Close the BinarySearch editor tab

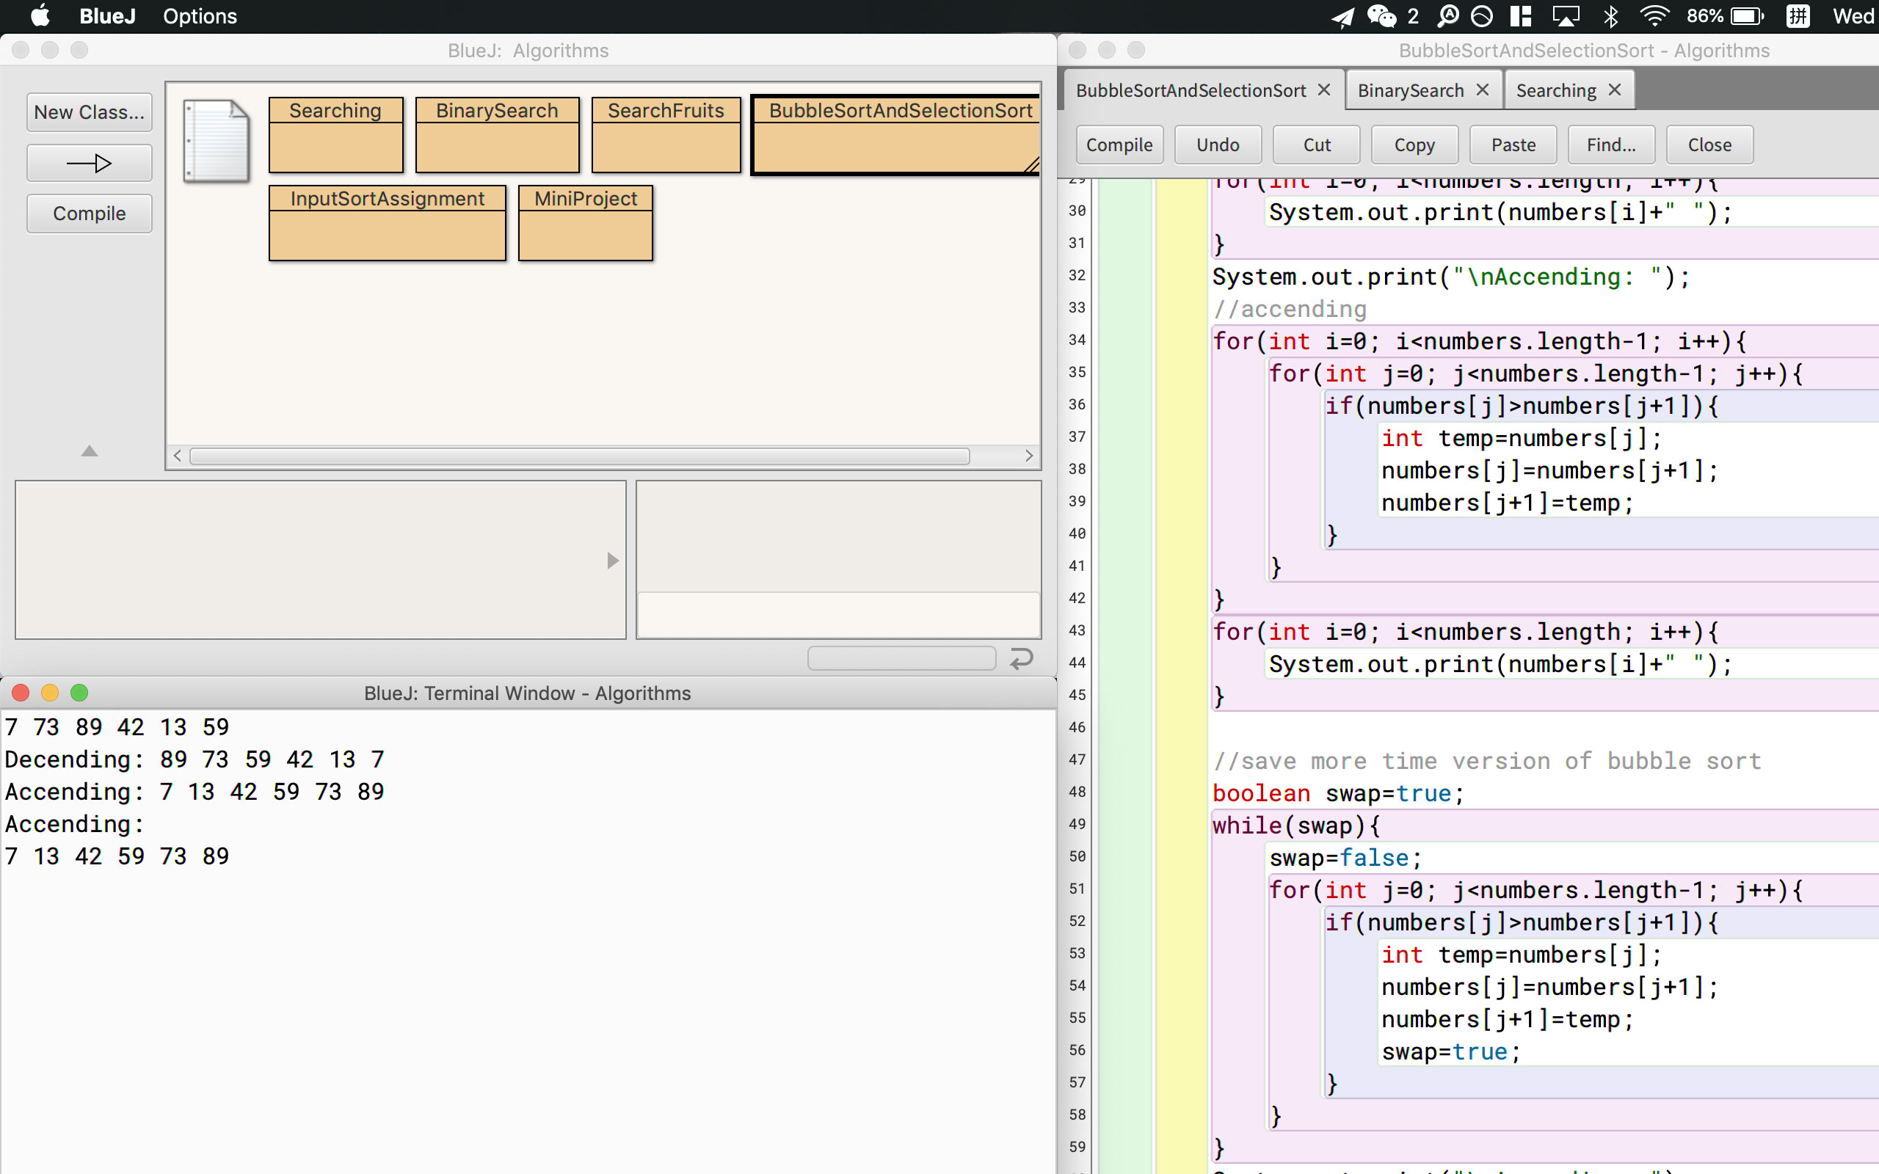tap(1482, 90)
